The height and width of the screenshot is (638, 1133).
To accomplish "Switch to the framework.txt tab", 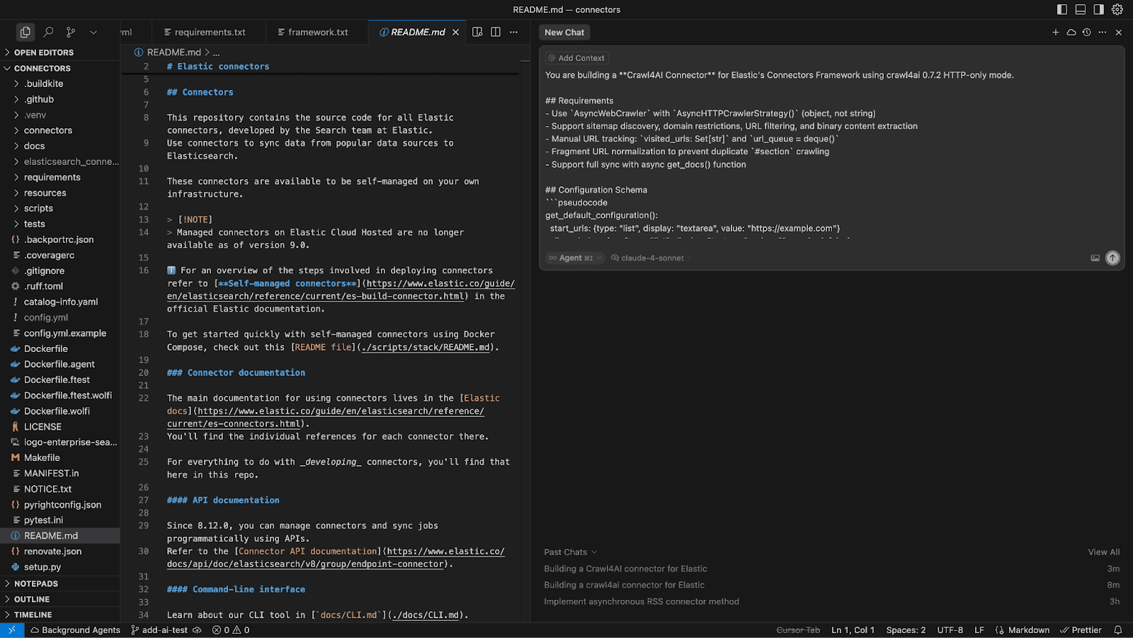I will pos(318,32).
